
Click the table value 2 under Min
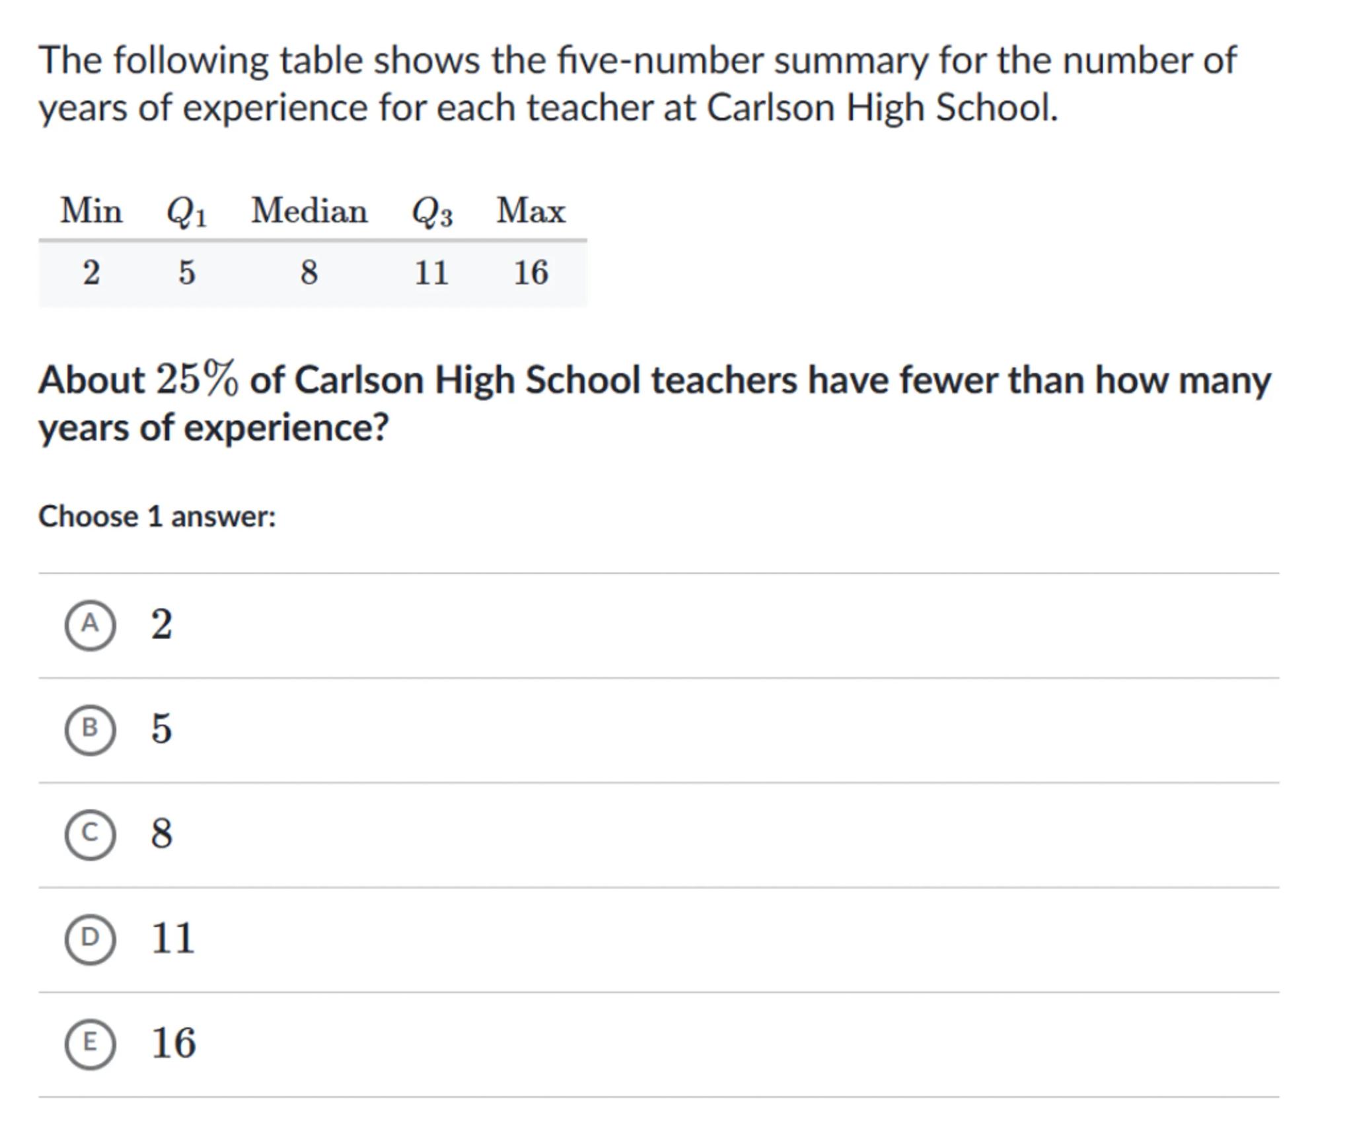pyautogui.click(x=91, y=273)
